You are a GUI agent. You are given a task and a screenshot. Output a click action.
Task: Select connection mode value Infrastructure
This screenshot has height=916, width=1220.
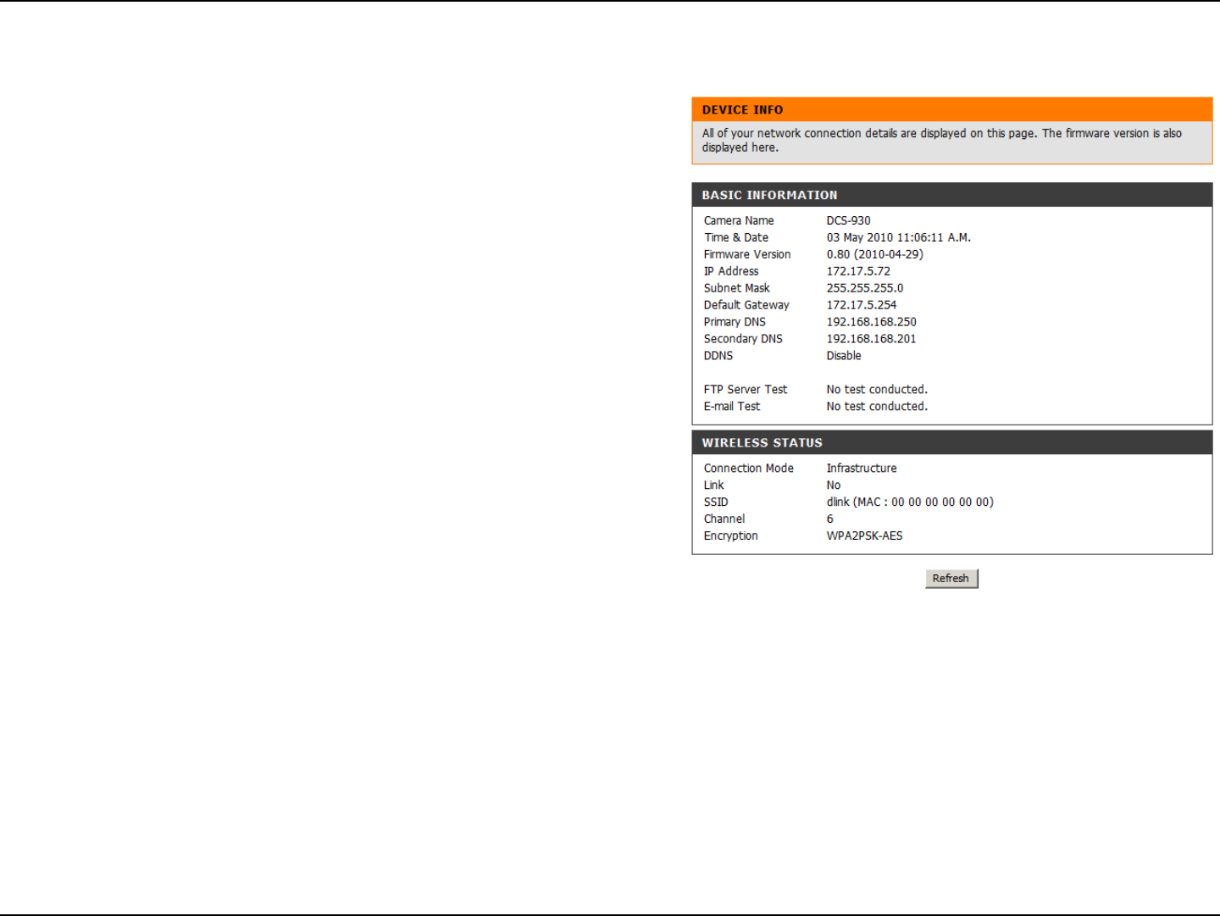[862, 468]
